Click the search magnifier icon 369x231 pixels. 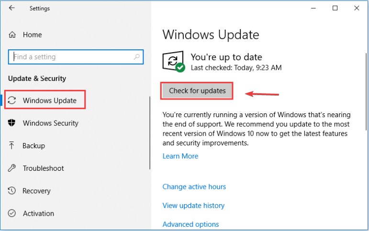(x=137, y=57)
